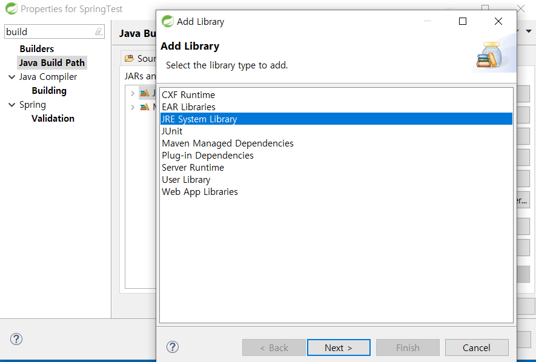Collapse the Spring tree node
This screenshot has width=536, height=362.
click(x=12, y=105)
